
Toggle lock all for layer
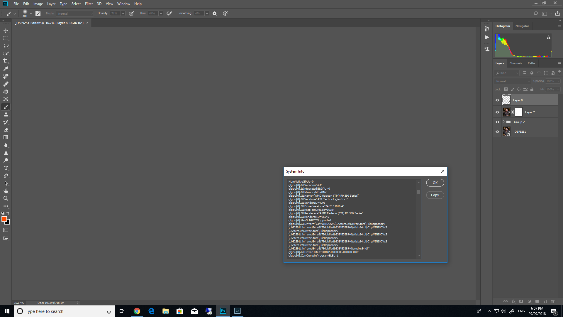click(x=532, y=89)
